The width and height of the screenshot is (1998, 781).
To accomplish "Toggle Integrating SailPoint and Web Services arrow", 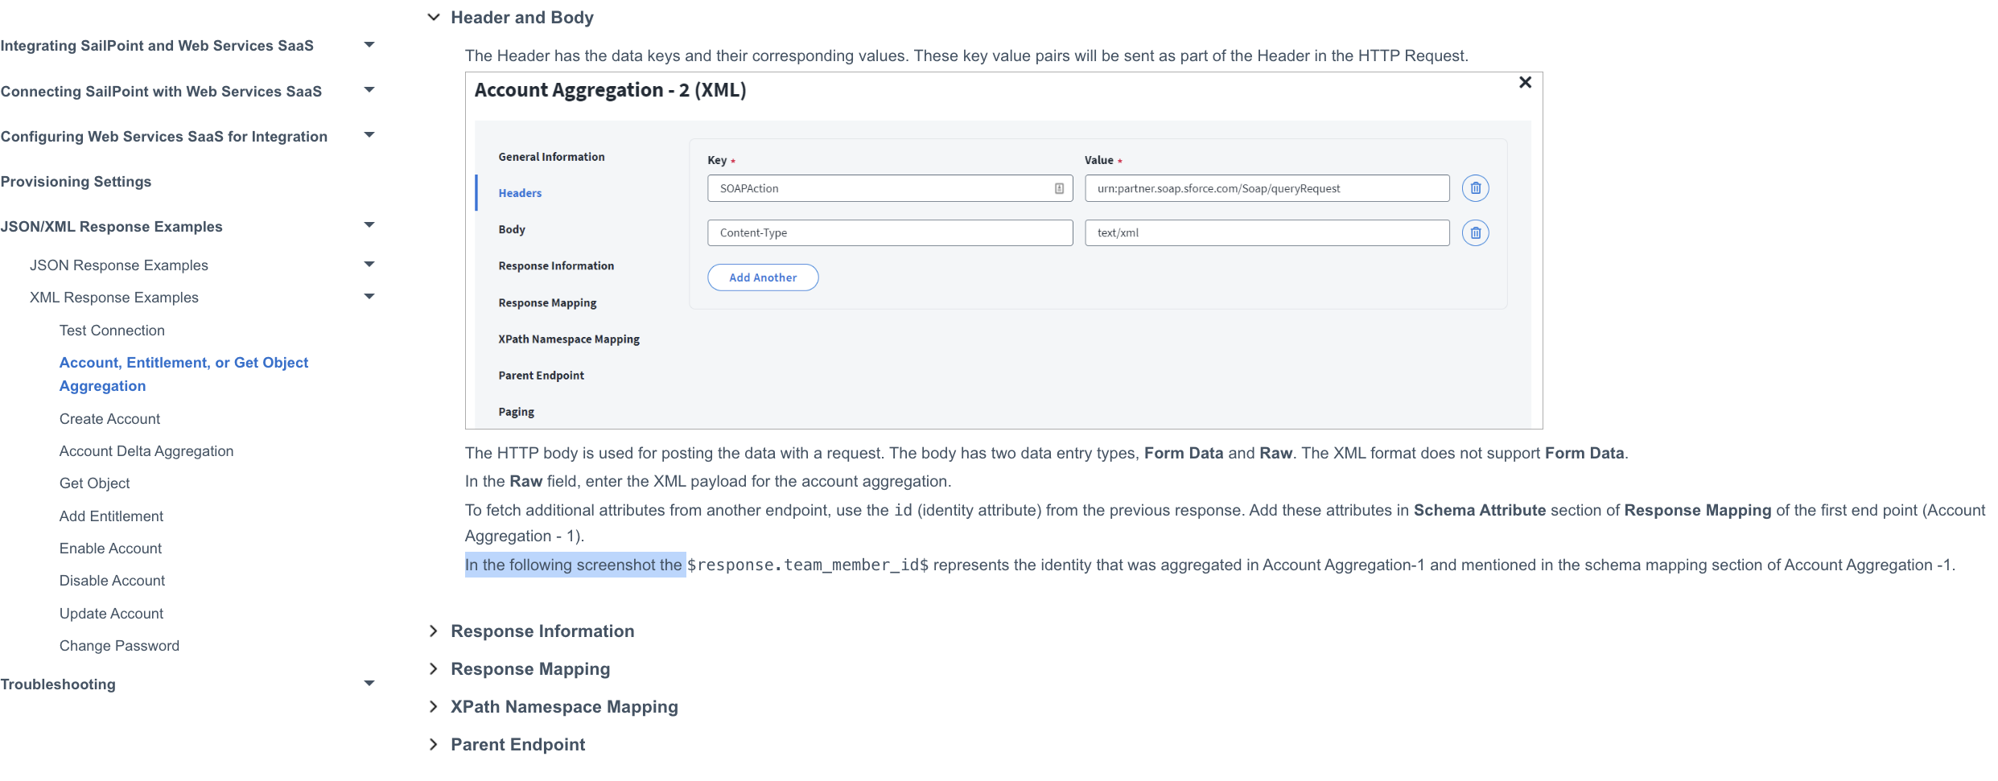I will point(369,45).
